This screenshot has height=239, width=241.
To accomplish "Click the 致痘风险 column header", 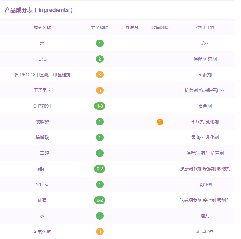I will [x=160, y=28].
